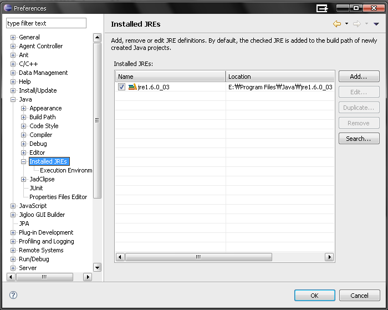Expand the Data Management node
This screenshot has width=388, height=310.
pos(13,73)
